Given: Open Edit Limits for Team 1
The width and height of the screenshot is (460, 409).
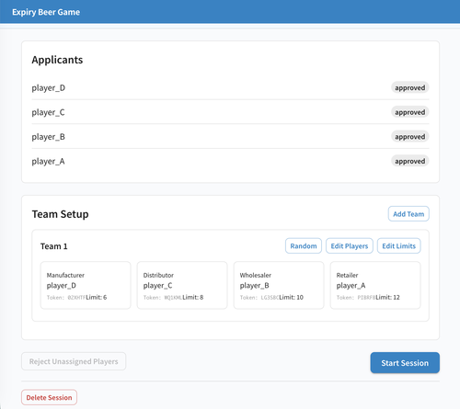Looking at the screenshot, I should 398,246.
